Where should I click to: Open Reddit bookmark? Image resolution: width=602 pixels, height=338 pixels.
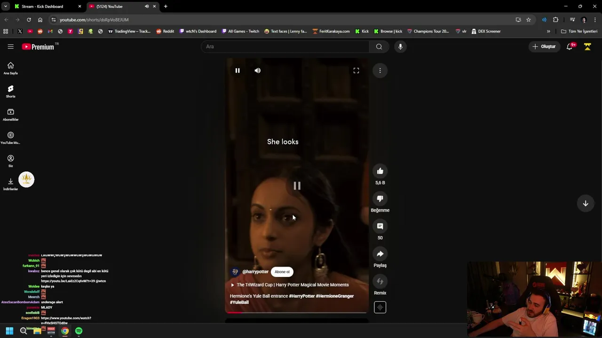(165, 31)
